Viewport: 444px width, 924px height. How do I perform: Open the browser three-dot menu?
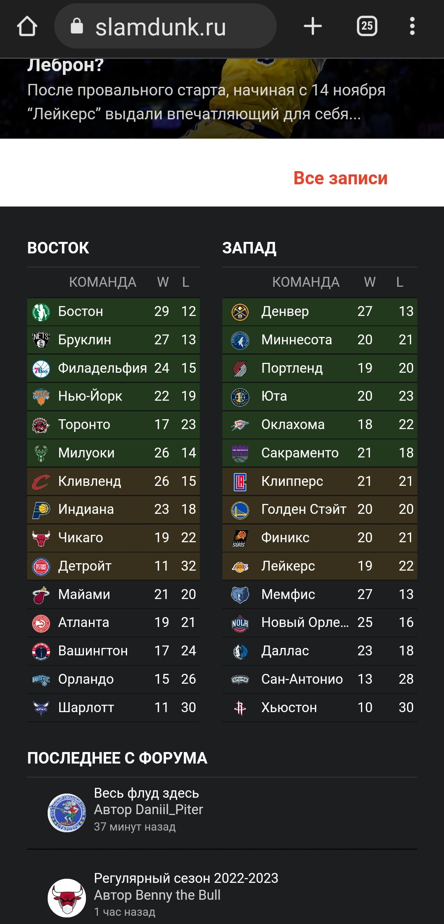(x=412, y=26)
